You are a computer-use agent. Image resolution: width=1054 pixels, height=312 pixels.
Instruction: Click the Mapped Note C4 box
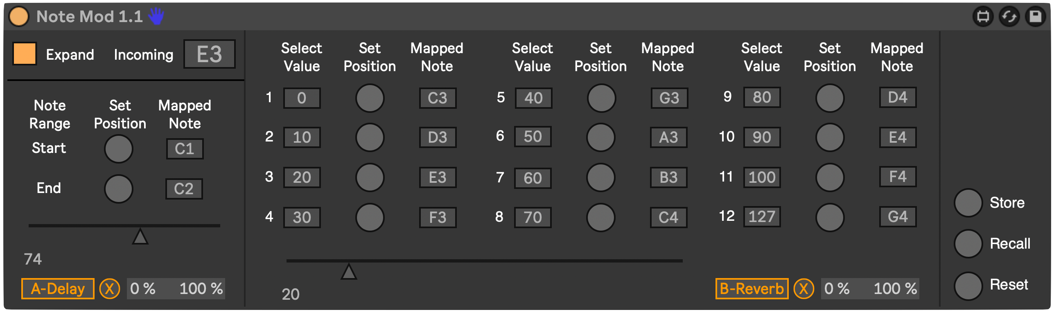(668, 218)
